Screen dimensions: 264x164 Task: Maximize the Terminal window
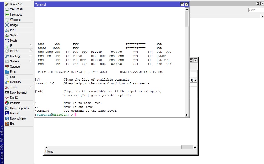coord(182,4)
